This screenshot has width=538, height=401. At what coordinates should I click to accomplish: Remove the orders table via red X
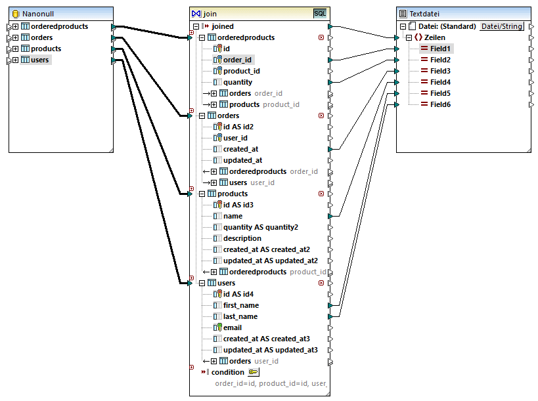pyautogui.click(x=321, y=116)
